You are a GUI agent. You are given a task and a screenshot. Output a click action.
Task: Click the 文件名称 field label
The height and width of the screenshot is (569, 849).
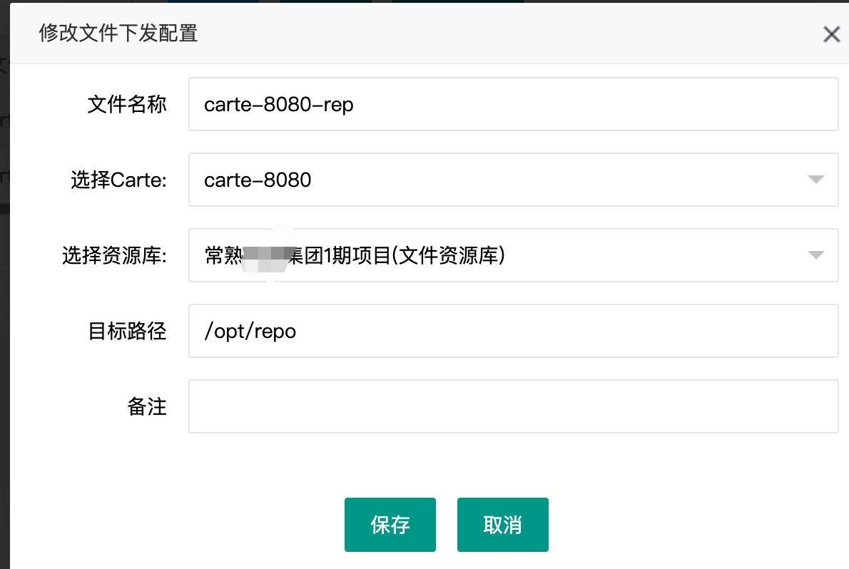(x=127, y=104)
